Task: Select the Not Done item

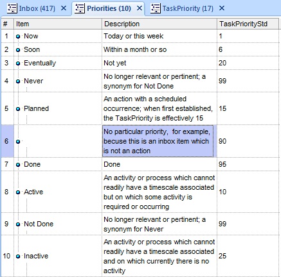Action: 39,224
